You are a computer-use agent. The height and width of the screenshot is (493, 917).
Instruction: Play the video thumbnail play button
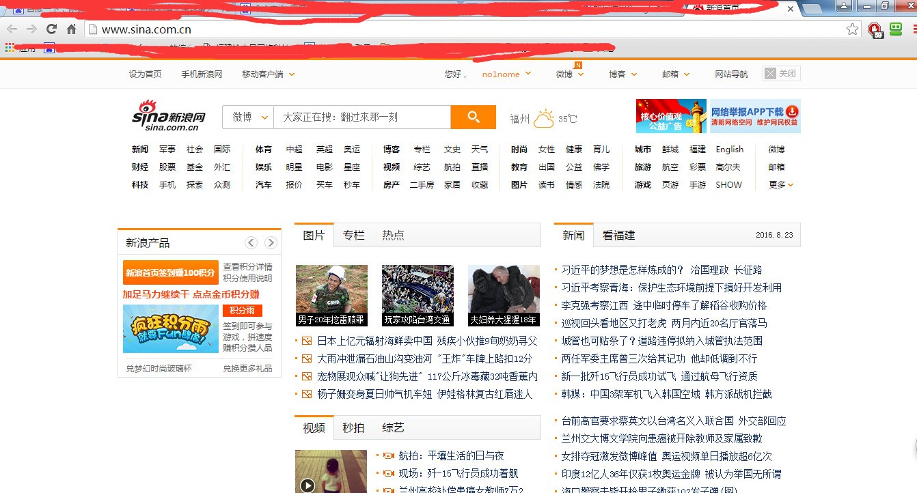(x=307, y=485)
